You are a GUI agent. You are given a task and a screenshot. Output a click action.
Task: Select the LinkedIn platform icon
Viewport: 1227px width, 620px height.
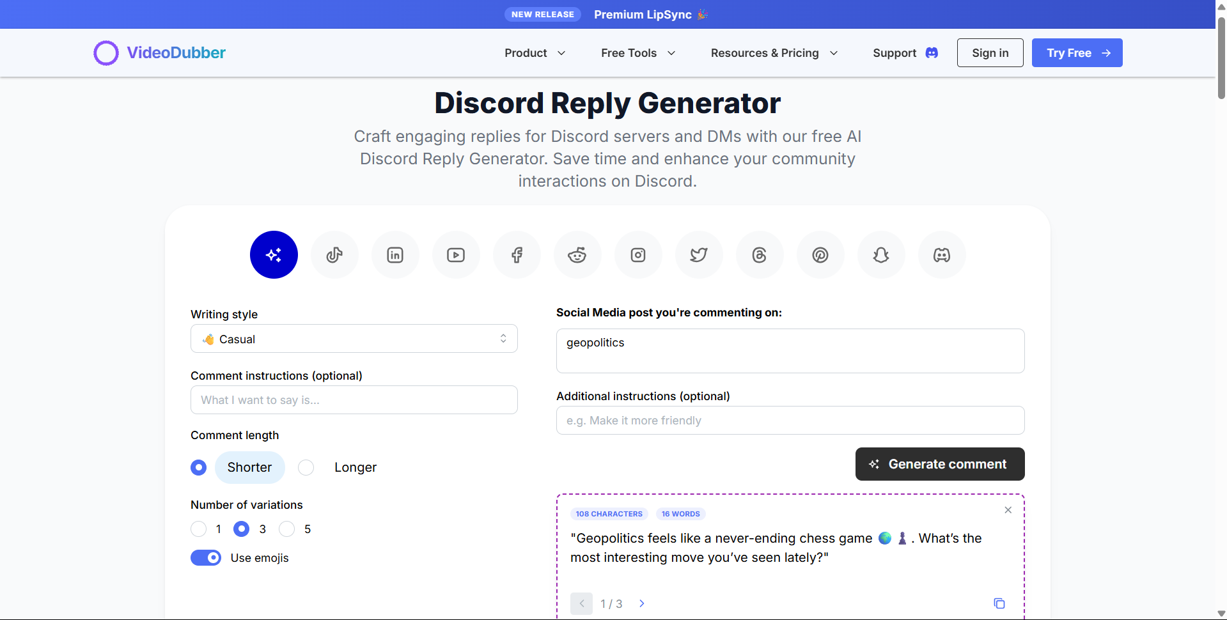pos(395,255)
